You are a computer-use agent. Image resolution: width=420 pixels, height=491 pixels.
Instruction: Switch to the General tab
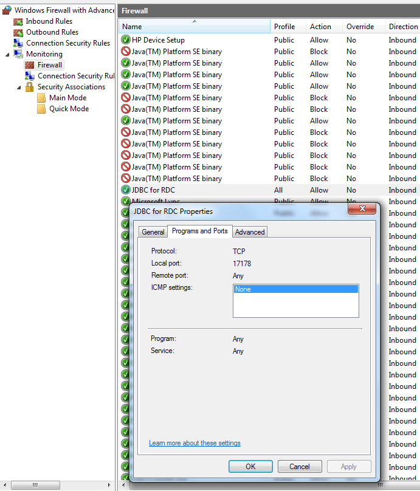(x=153, y=232)
